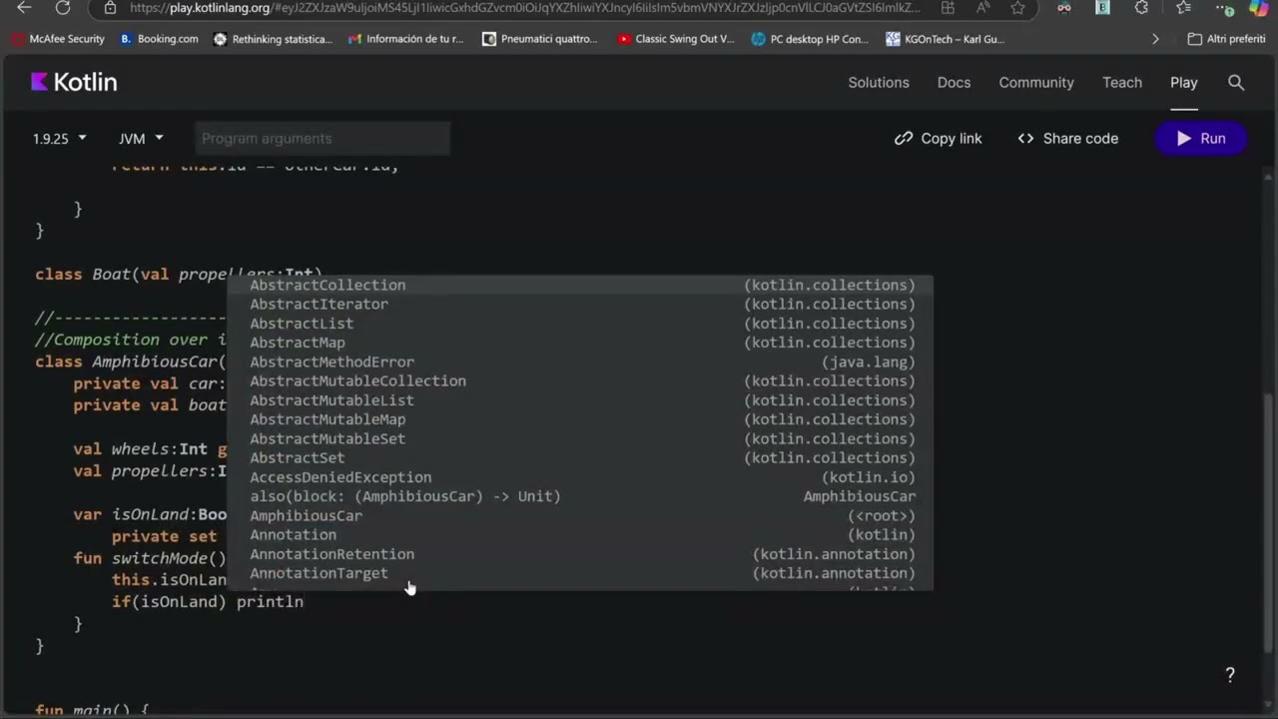This screenshot has height=719, width=1278.
Task: Run the Kotlin program
Action: [1200, 139]
